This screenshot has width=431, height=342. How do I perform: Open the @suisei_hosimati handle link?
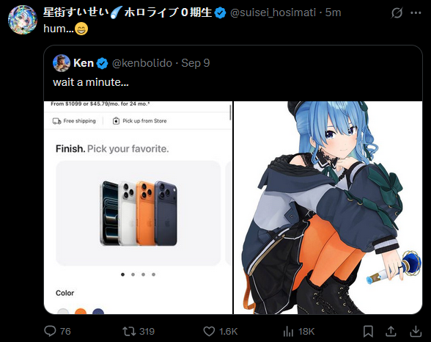pos(273,12)
